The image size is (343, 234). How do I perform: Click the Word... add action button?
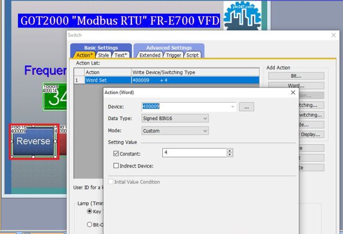(x=296, y=85)
